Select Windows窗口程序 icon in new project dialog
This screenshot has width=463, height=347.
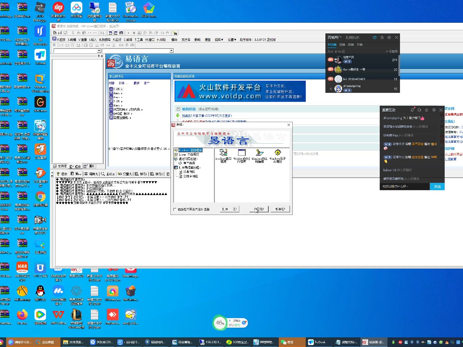[x=223, y=156]
